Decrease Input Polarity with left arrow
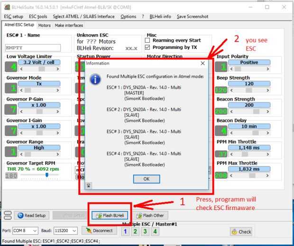Screen dimensions: 294x246 click(231, 69)
